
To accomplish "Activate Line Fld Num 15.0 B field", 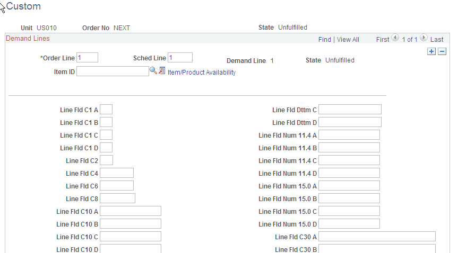I will pyautogui.click(x=349, y=198).
